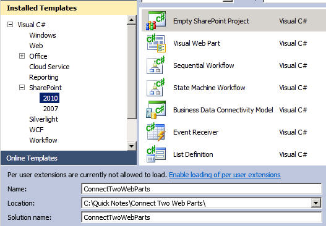Viewport: 326px width, 226px height.
Task: Pick the Sequential Workflow template icon
Action: 156,65
